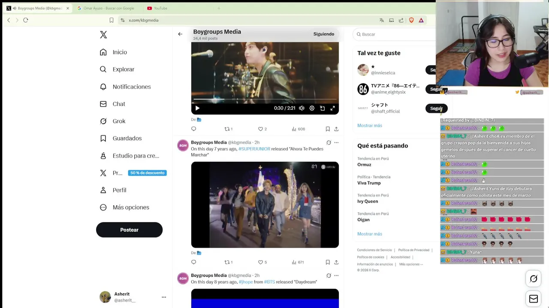549x308 pixels.
Task: Repost the first video post
Action: (x=228, y=129)
